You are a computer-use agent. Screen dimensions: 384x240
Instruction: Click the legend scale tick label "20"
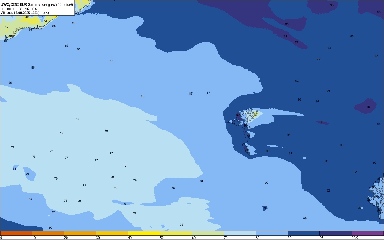click(66, 238)
